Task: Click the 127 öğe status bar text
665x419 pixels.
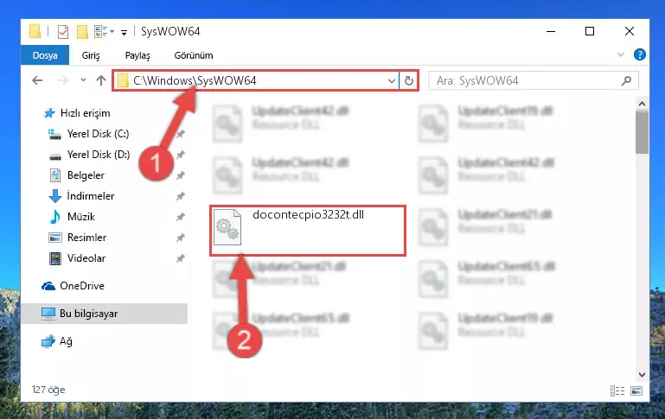Action: point(48,390)
